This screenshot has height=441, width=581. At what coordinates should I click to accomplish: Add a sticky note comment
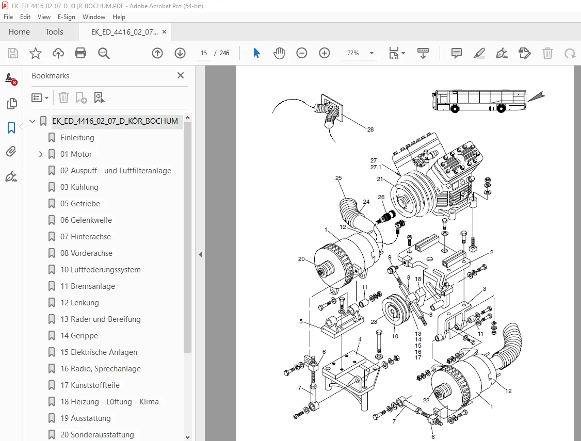click(457, 53)
